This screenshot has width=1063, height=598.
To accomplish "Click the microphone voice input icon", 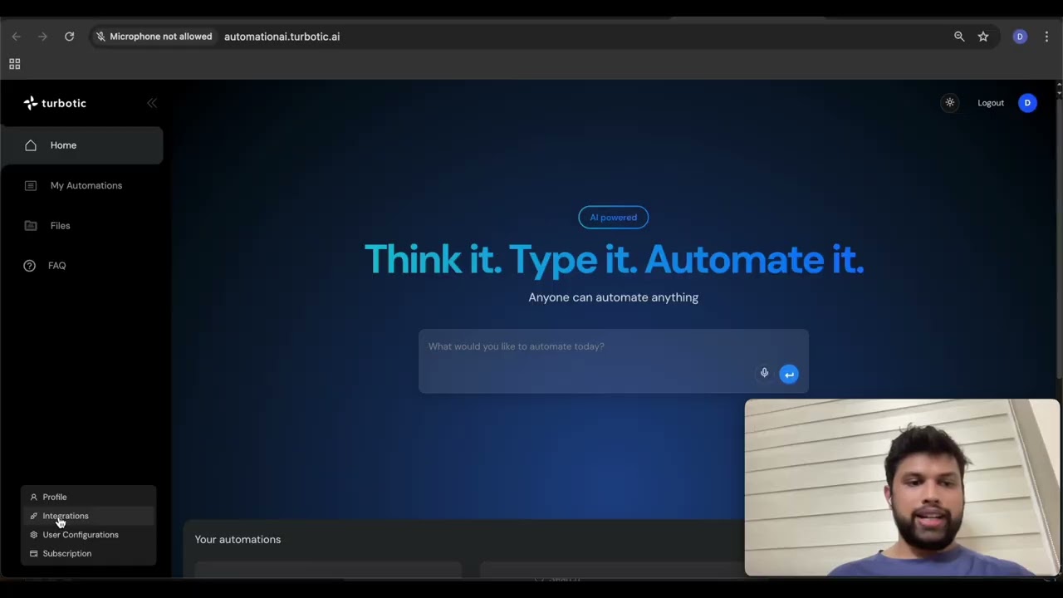I will (x=764, y=373).
